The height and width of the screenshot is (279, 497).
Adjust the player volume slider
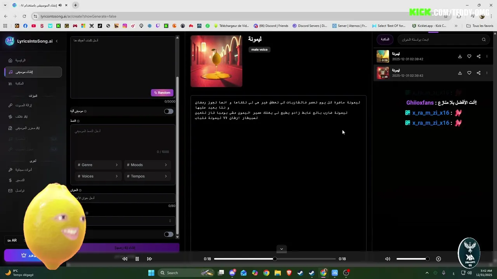coord(412,259)
